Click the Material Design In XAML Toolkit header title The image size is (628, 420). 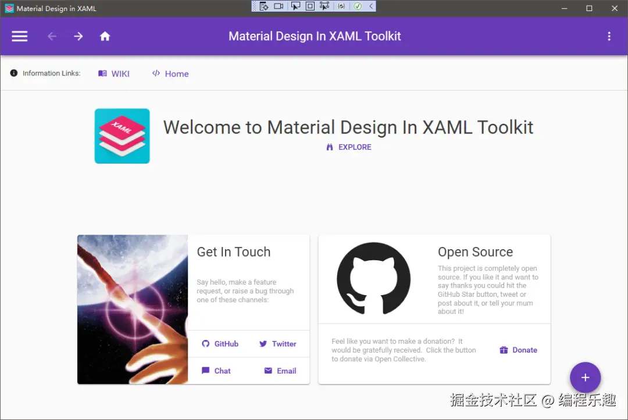[315, 37]
